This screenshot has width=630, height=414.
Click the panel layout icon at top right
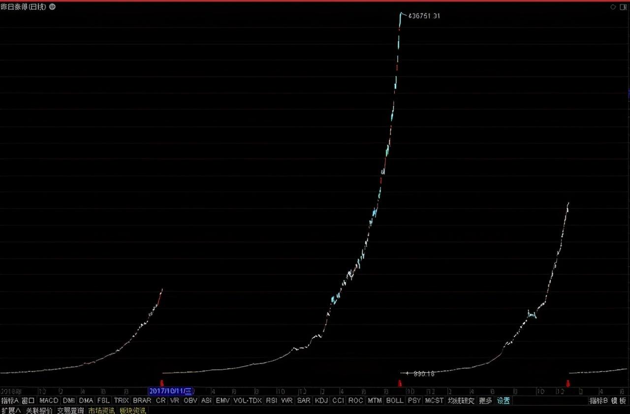pyautogui.click(x=623, y=7)
